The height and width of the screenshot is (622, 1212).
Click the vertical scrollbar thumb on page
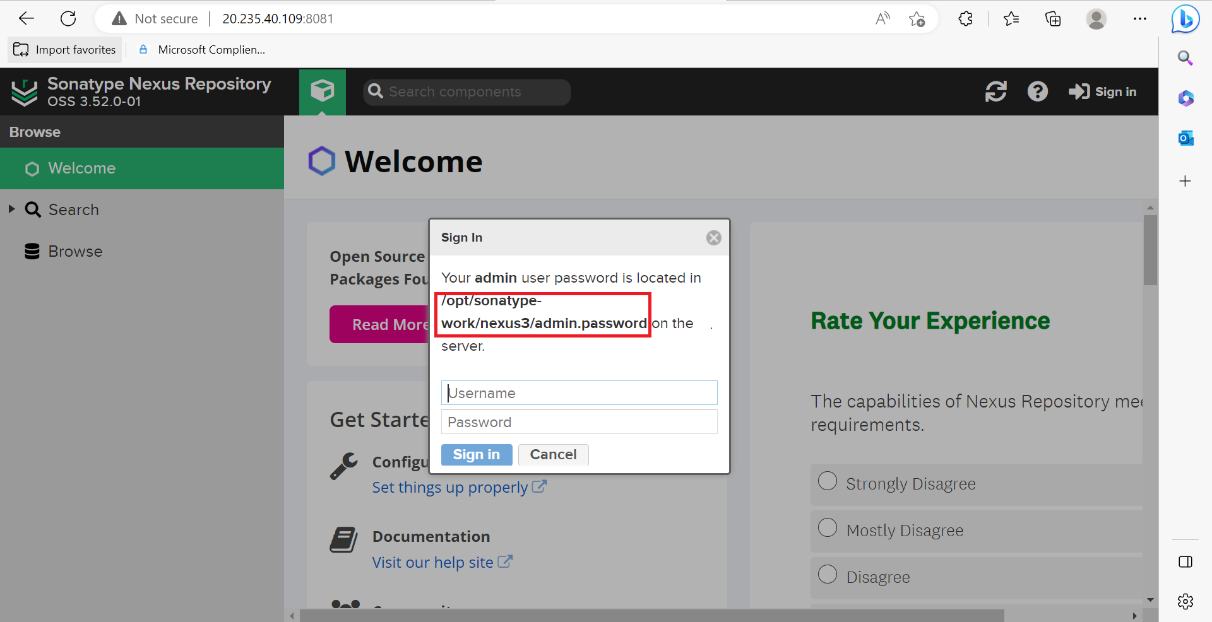coord(1150,250)
